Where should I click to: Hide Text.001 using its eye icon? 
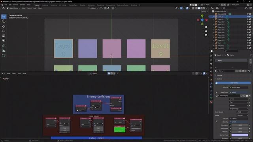click(x=247, y=46)
